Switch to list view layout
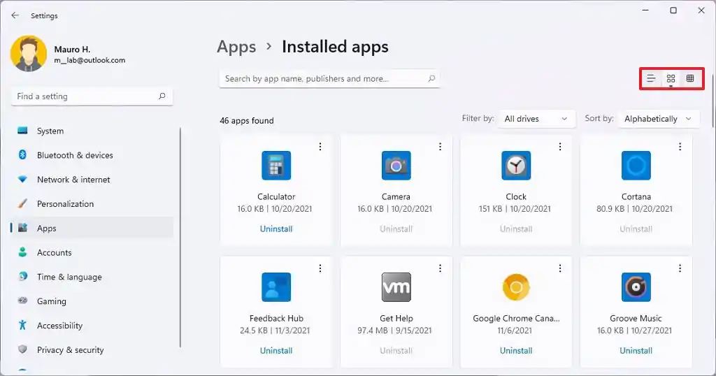716x376 pixels. tap(651, 79)
